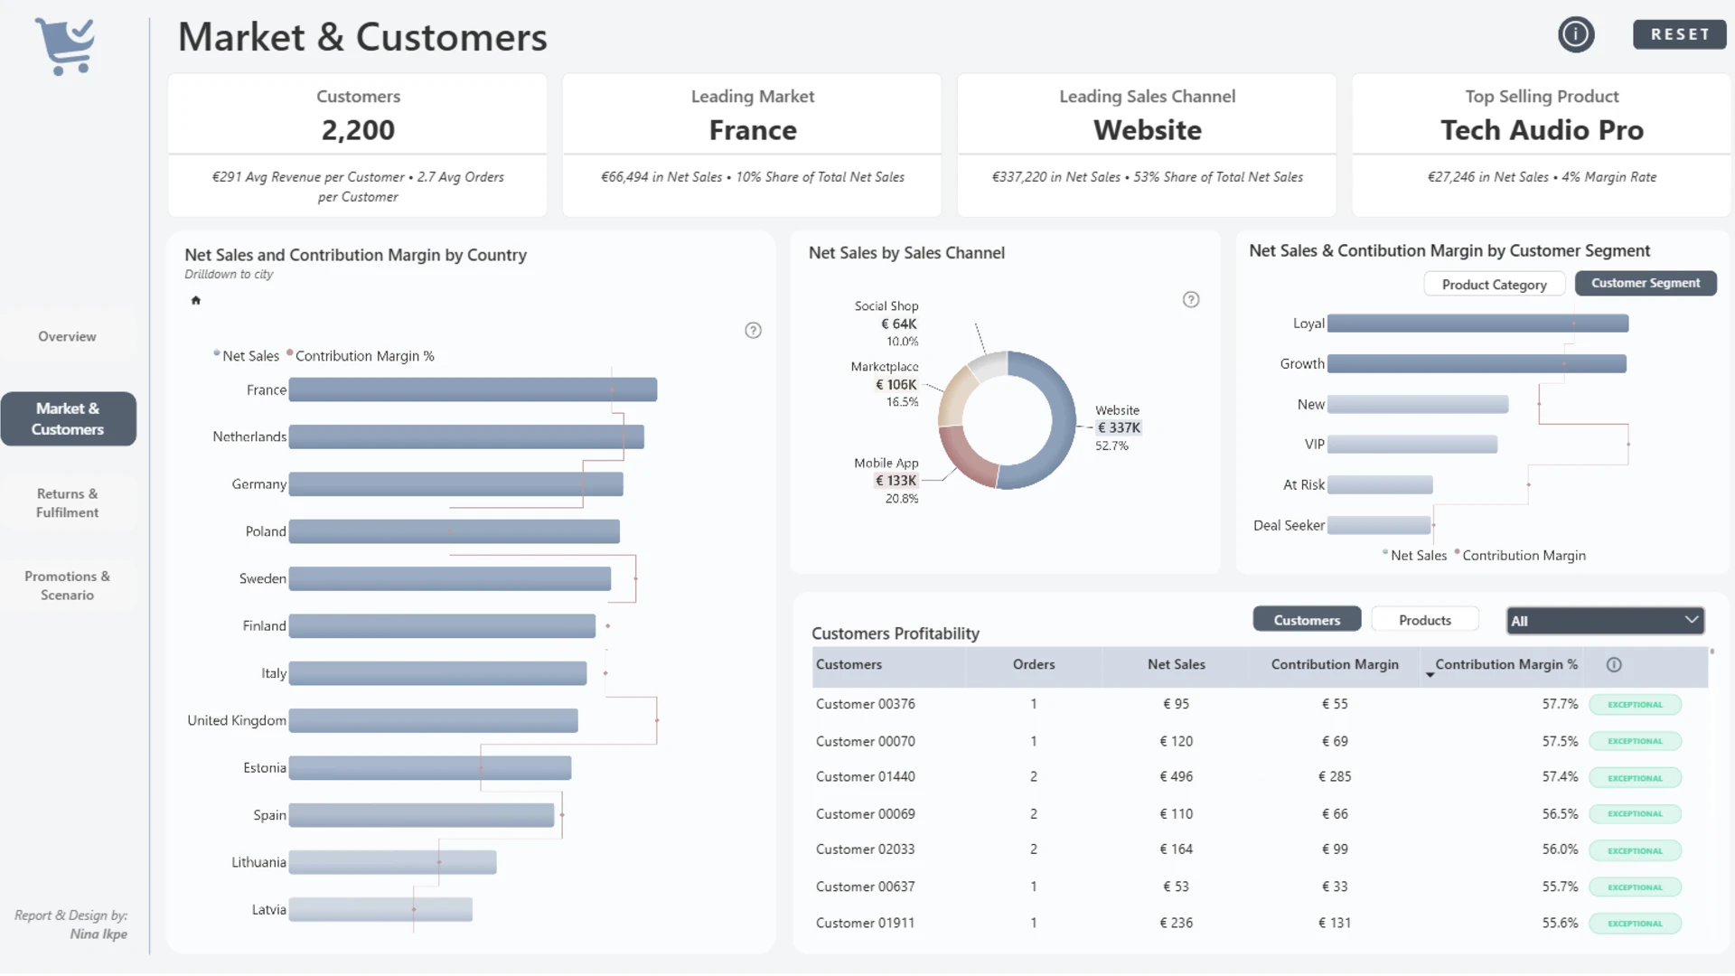This screenshot has width=1735, height=976.
Task: Select the Customer 00376 row
Action: click(1260, 704)
